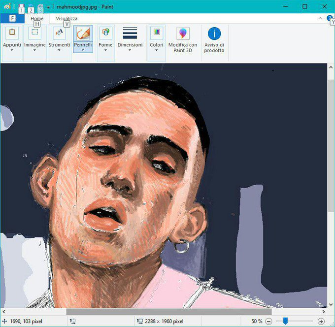Screen dimensions: 335x327
Task: Select the Pennelli brush icon
Action: 83,33
